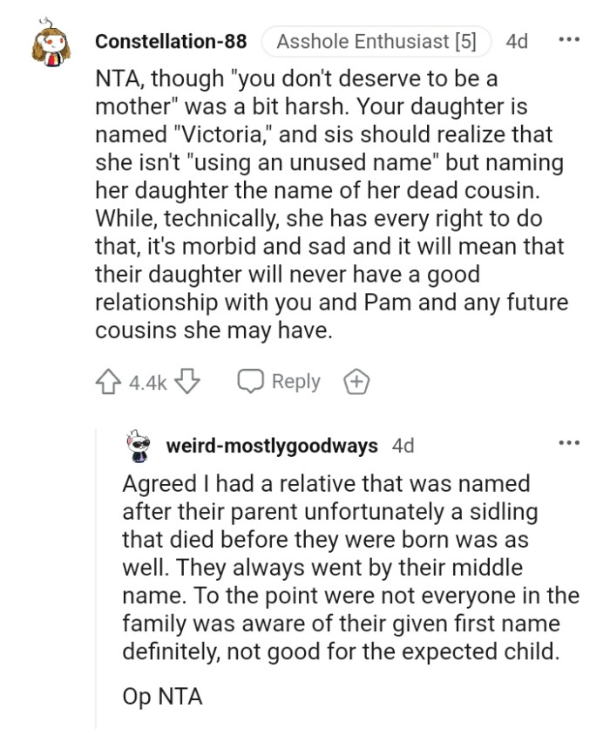Open the award menu via plus icon
This screenshot has height=729, width=610.
356,380
